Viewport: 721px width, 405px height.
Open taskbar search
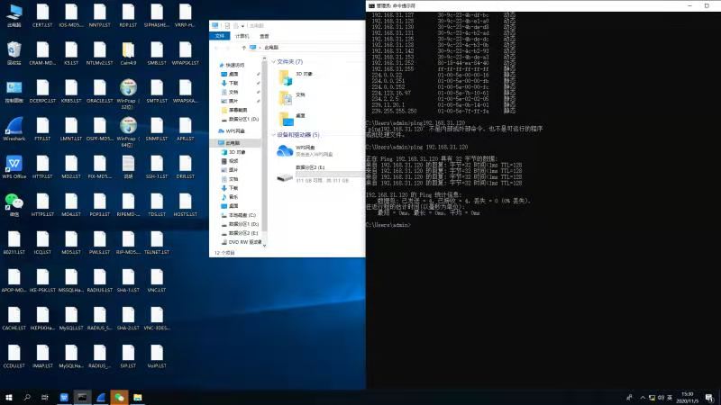coord(27,397)
